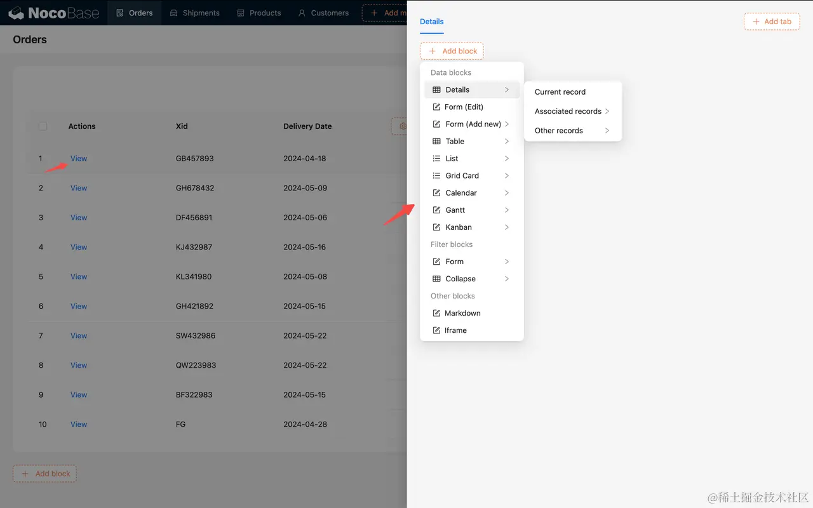The height and width of the screenshot is (508, 813).
Task: Click delivery date 2024-04-28
Action: 305,424
